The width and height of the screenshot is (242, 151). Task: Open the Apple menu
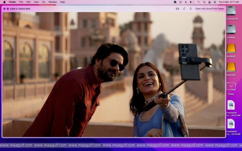(5, 2)
